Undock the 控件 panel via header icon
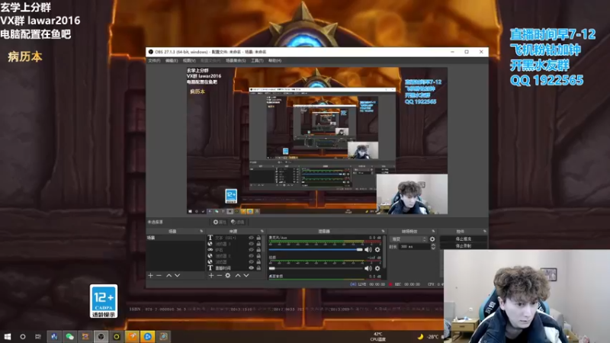 (x=484, y=232)
